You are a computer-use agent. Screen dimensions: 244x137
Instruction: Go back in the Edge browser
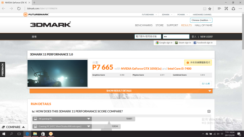point(3,9)
